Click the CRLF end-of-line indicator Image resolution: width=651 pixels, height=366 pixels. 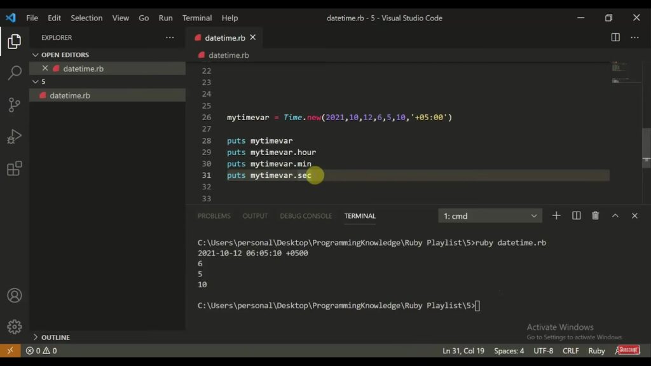tap(570, 351)
